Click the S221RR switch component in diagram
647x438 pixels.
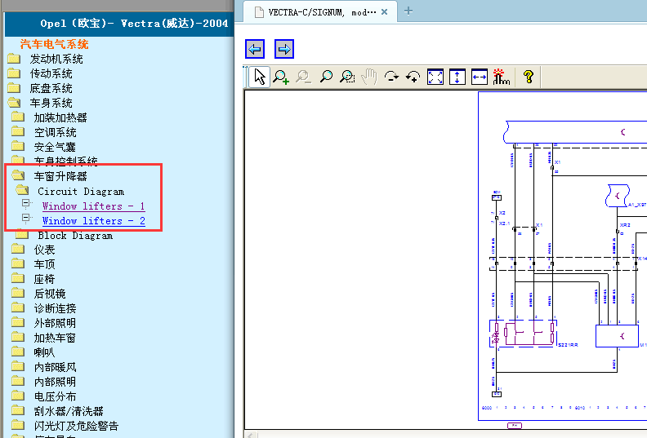pos(523,334)
